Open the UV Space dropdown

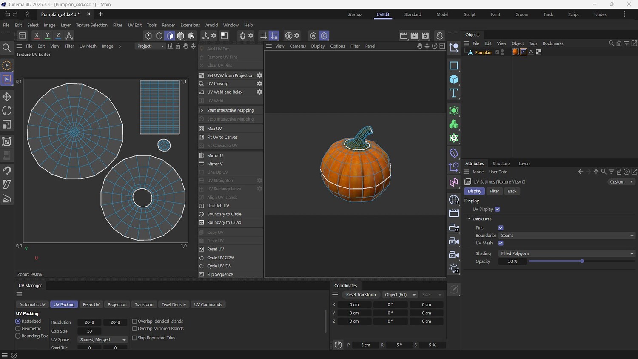point(103,340)
